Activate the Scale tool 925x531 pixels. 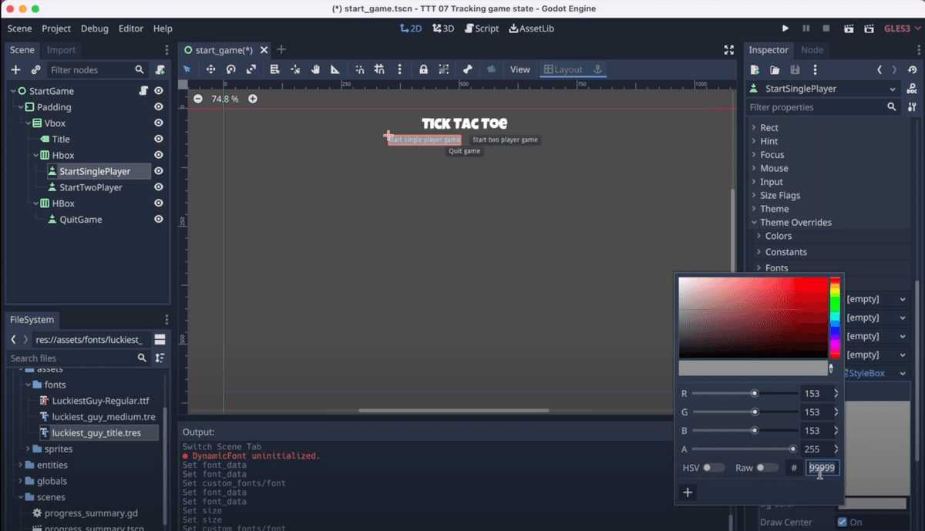[251, 69]
